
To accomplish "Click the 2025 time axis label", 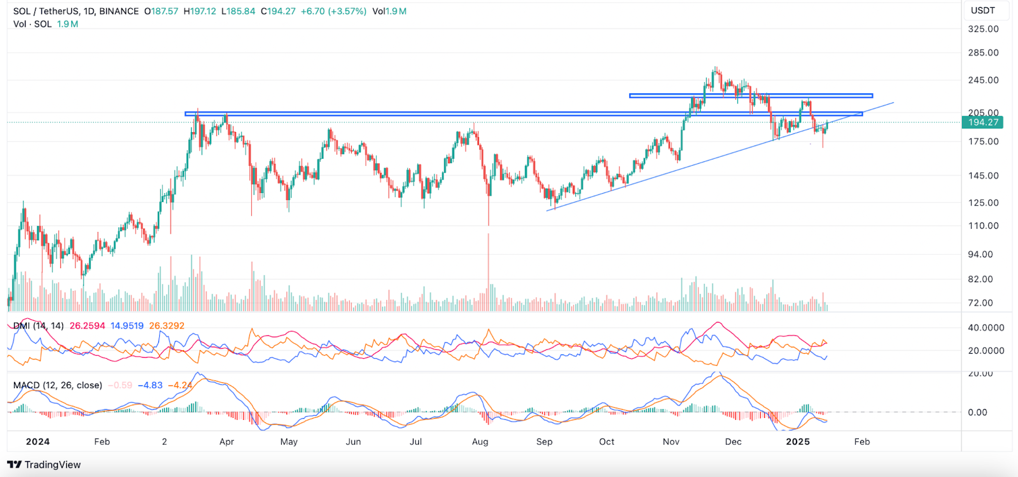I will point(798,441).
